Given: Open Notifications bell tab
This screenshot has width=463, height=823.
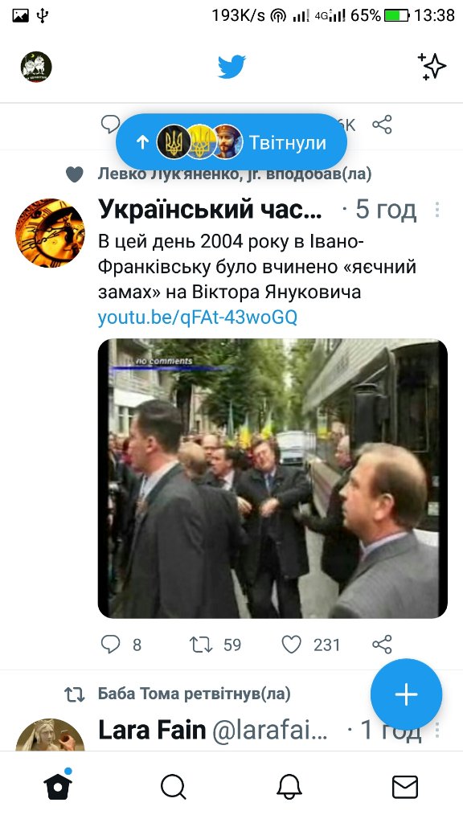Looking at the screenshot, I should pos(289,788).
